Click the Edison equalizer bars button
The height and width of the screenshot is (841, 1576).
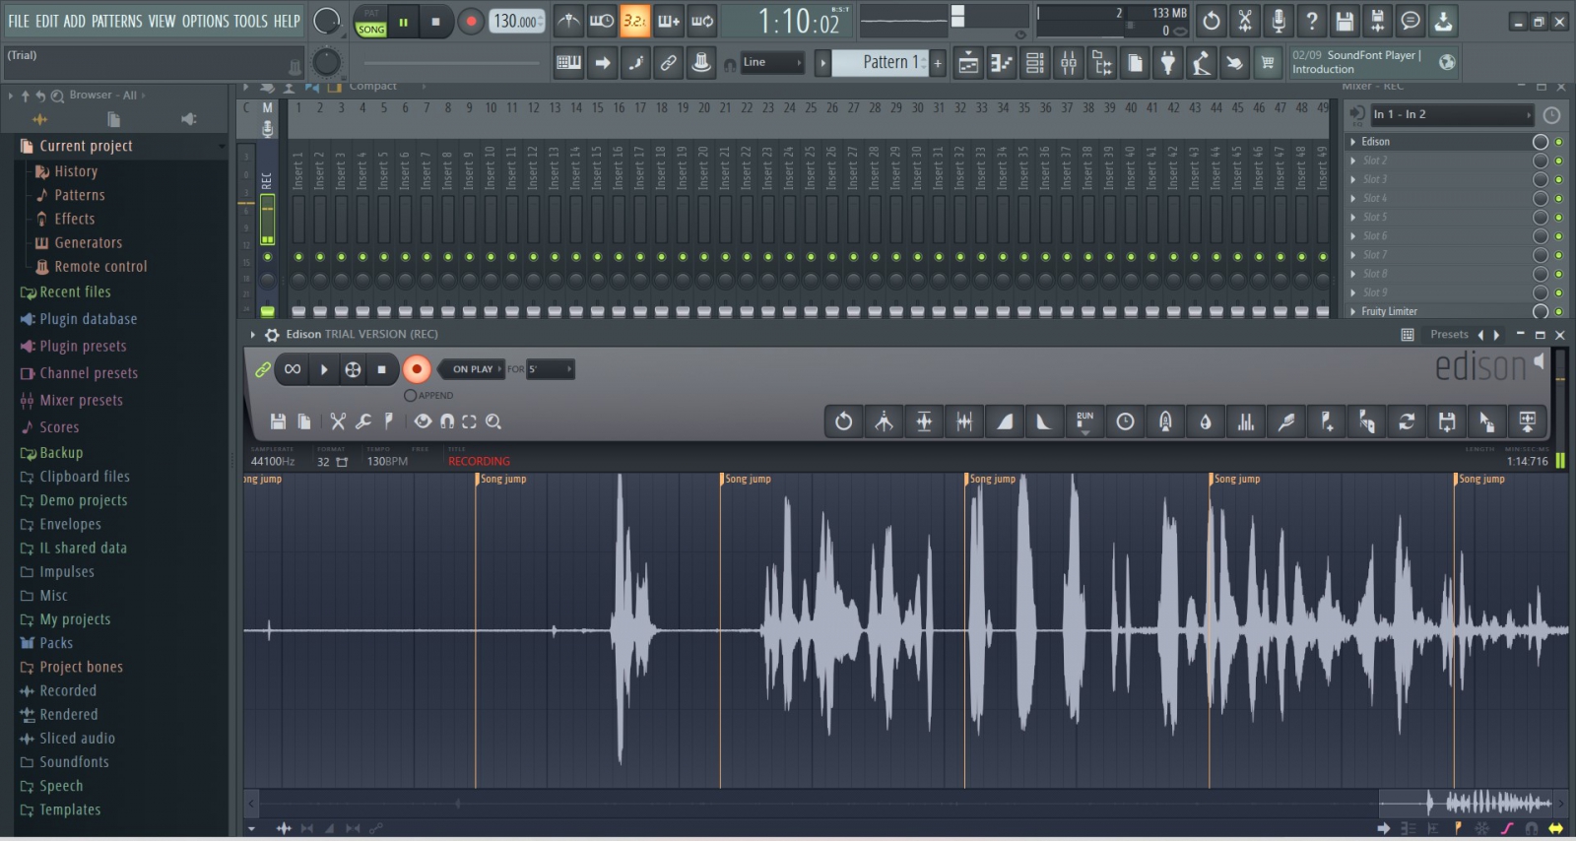(1246, 421)
